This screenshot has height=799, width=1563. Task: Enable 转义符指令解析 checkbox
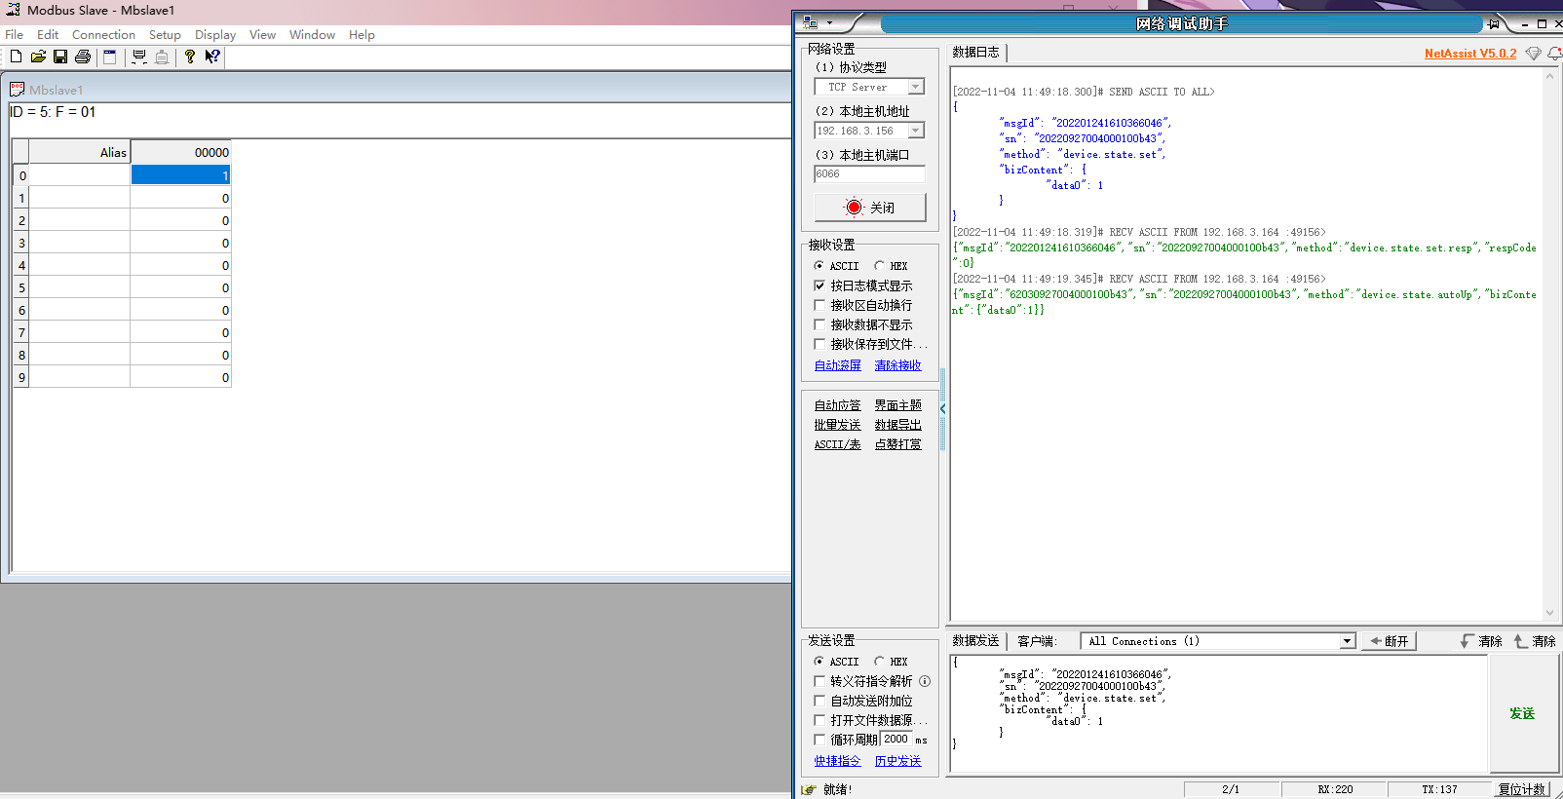click(x=820, y=681)
